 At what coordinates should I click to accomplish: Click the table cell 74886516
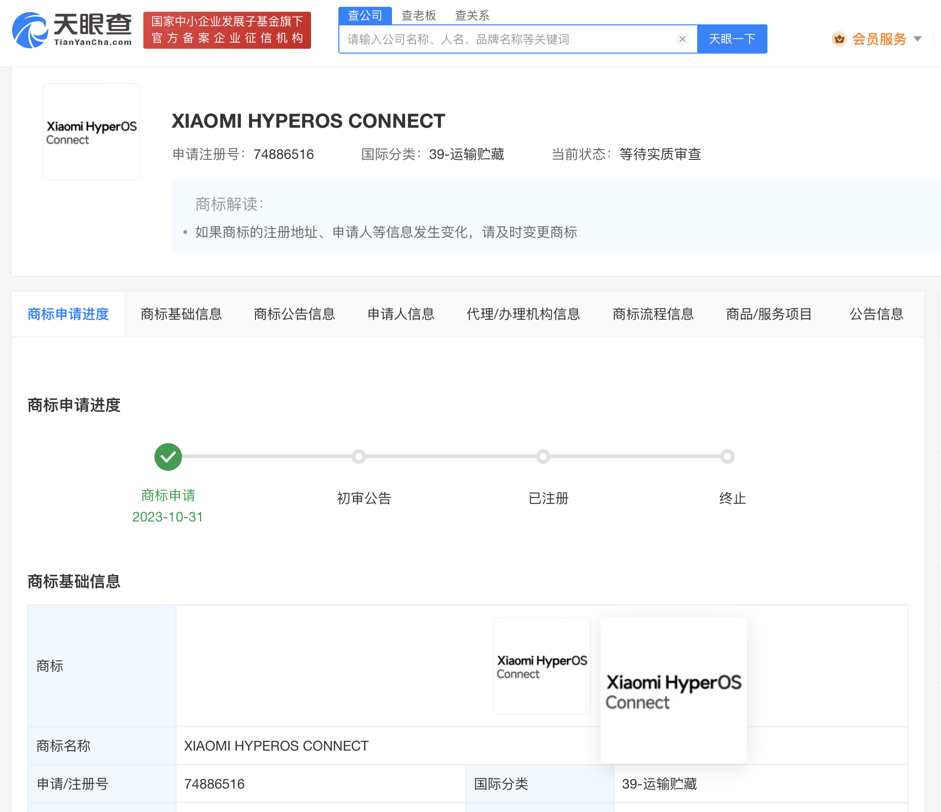coord(320,784)
